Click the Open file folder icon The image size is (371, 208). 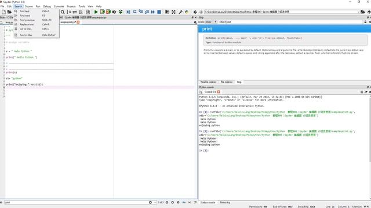(x=9, y=12)
